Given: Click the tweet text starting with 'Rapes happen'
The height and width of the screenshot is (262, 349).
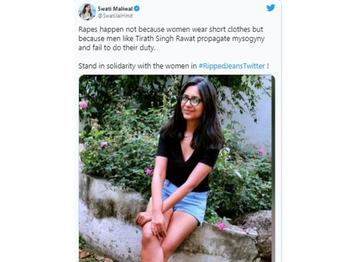Looking at the screenshot, I should click(172, 38).
